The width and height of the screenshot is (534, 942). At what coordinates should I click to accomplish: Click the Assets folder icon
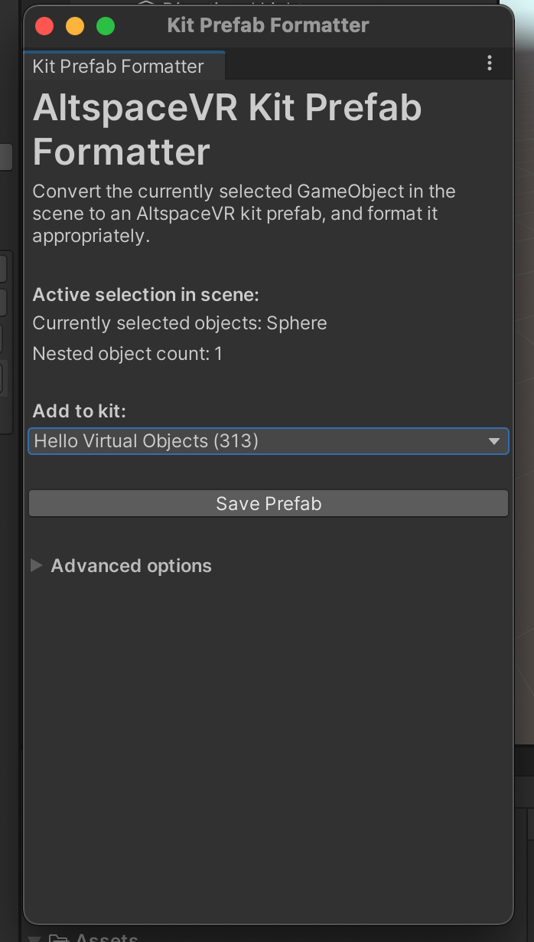click(x=58, y=937)
